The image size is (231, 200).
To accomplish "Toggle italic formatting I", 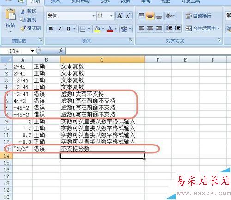I will pyautogui.click(x=60, y=29).
